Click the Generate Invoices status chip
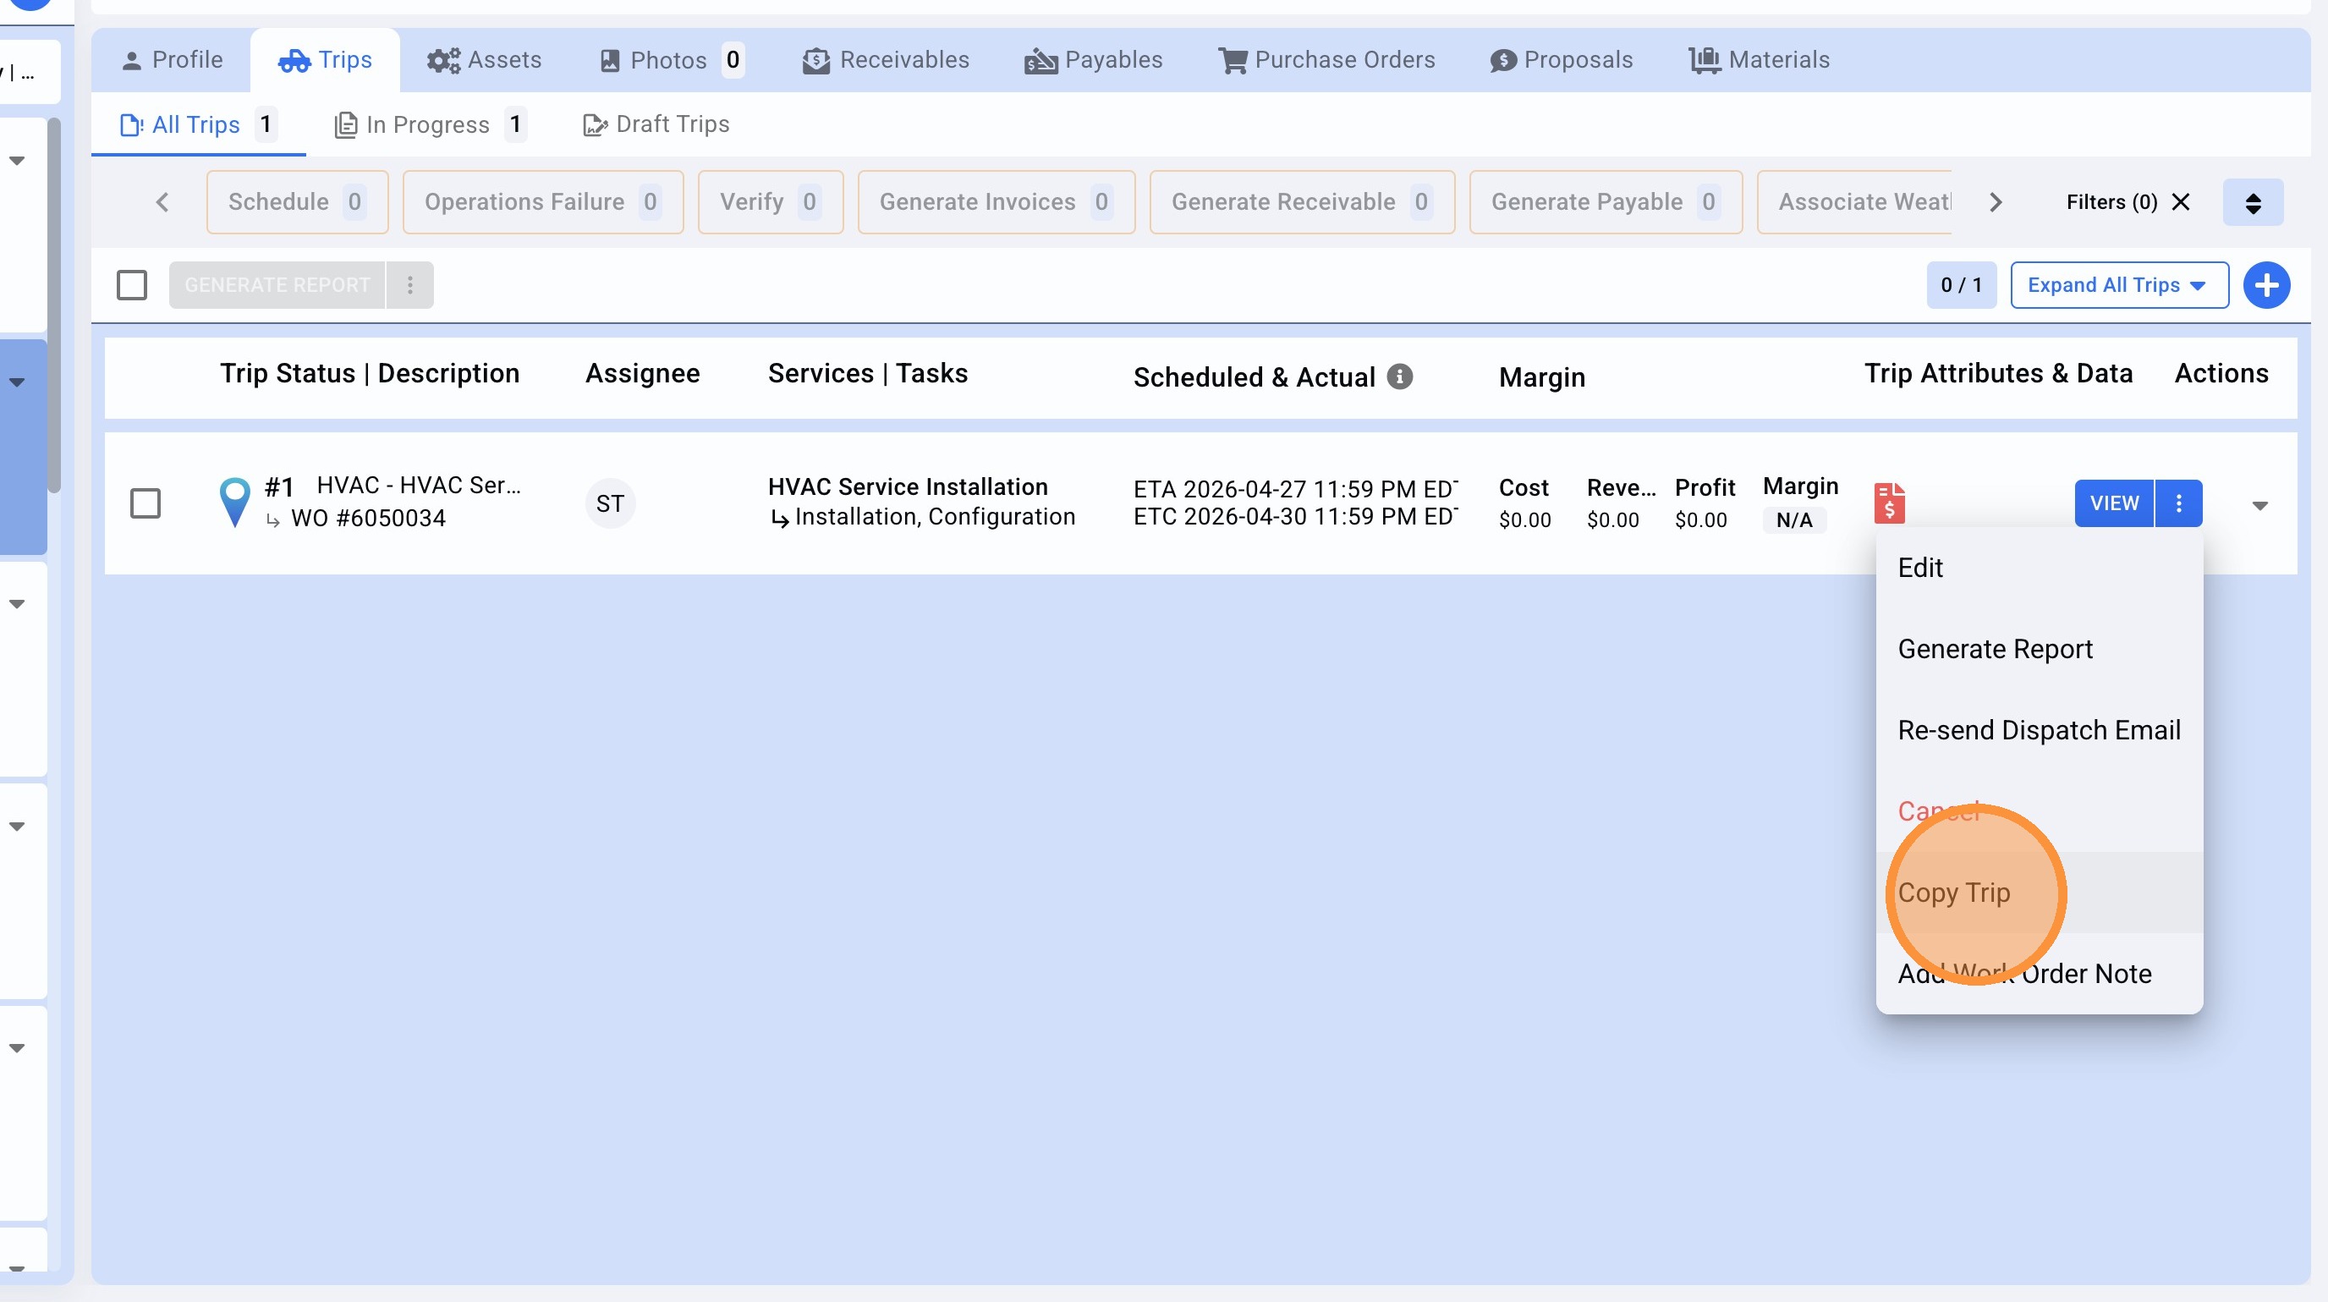The height and width of the screenshot is (1302, 2328). tap(995, 202)
